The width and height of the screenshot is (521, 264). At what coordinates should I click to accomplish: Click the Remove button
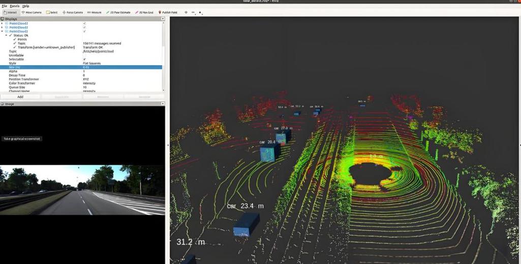(x=103, y=97)
